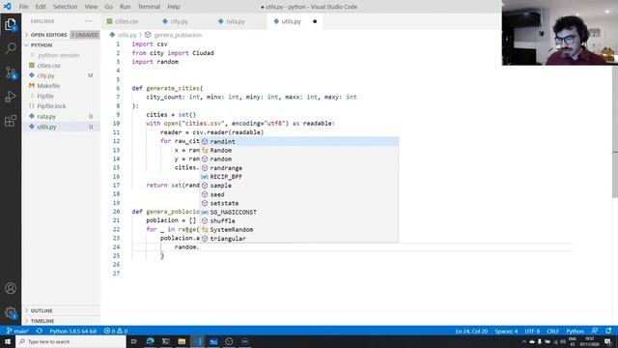Open the Terminal menu
The height and width of the screenshot is (348, 618).
pos(149,7)
